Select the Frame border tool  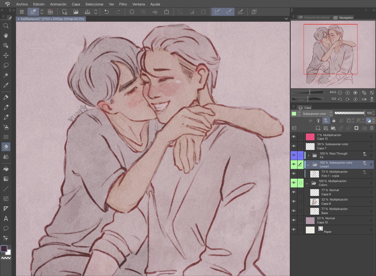[6, 199]
